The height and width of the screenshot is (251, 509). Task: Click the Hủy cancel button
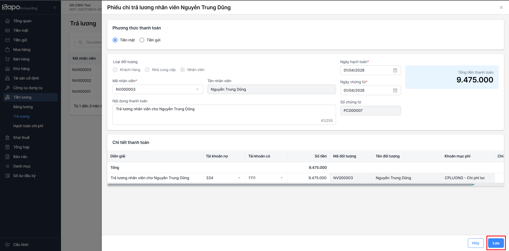[475, 243]
